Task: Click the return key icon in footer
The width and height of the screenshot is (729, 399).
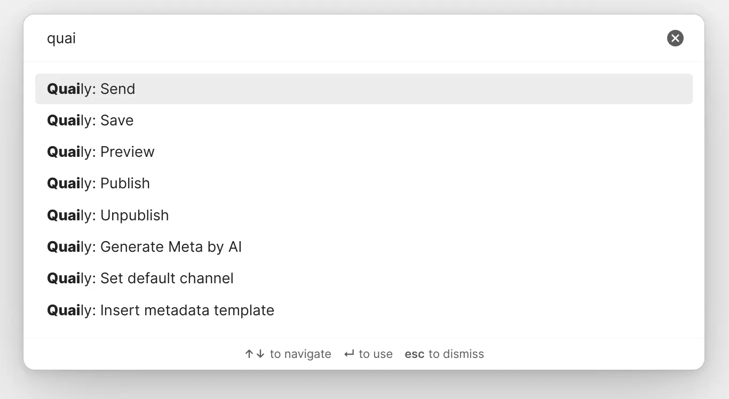Action: pos(349,354)
